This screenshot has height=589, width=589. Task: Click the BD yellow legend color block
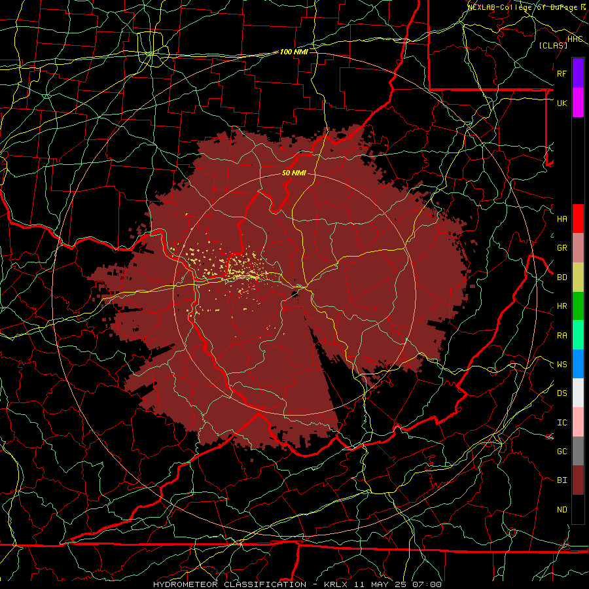pyautogui.click(x=578, y=277)
